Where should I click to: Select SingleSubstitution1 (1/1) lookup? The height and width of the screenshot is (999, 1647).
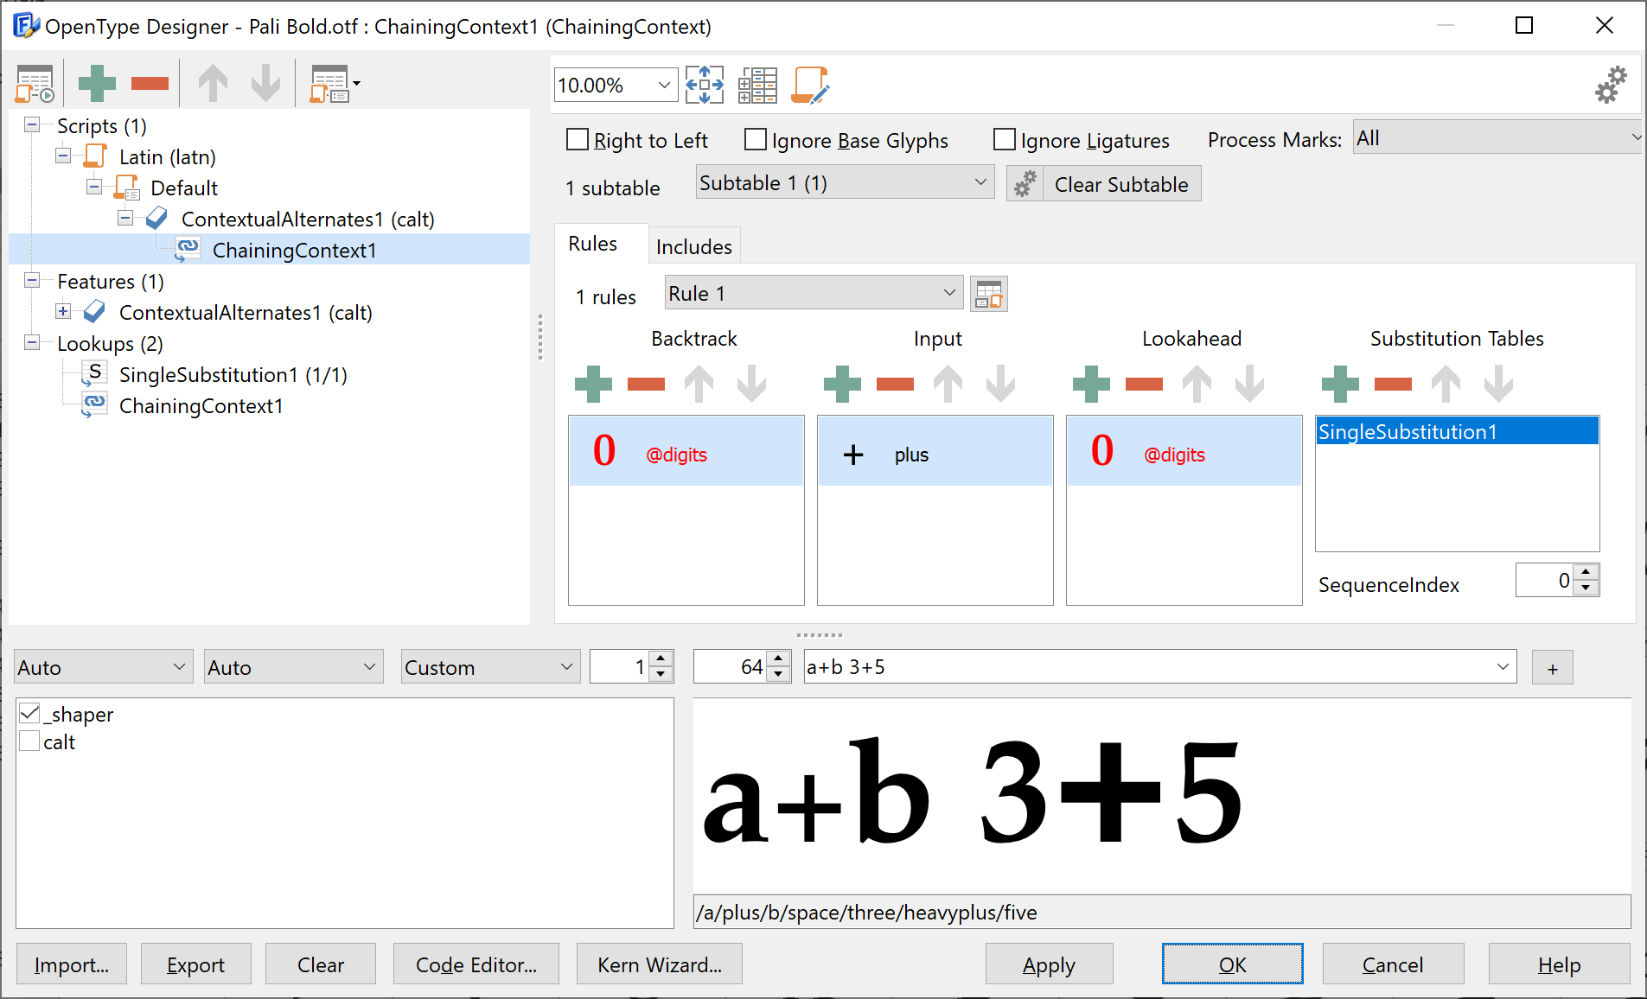(233, 375)
